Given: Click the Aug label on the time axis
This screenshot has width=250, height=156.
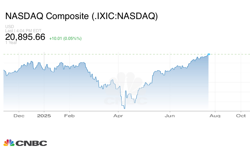Looking at the screenshot, I should pyautogui.click(x=215, y=115).
